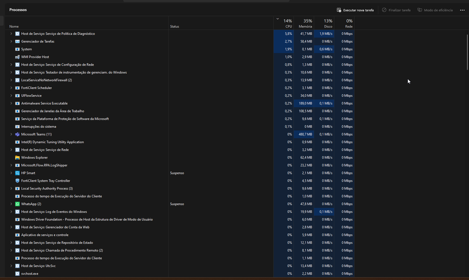This screenshot has height=280, width=469.
Task: Open the more options ellipsis menu
Action: 462,10
